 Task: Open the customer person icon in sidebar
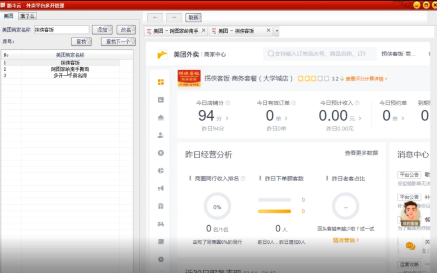pyautogui.click(x=161, y=135)
